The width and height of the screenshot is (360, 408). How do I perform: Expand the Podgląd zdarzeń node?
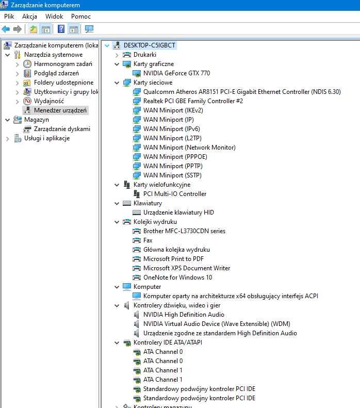click(18, 73)
